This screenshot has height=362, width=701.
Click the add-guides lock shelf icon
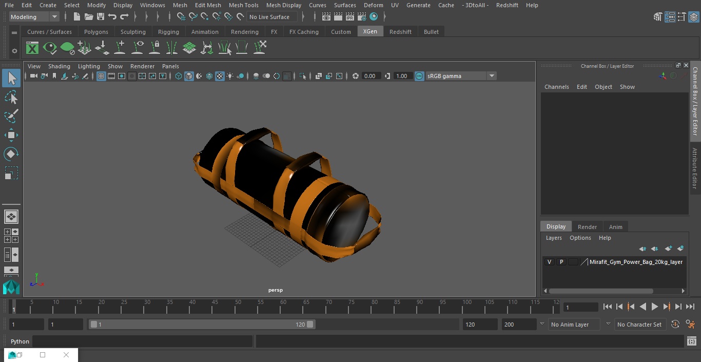(x=154, y=48)
